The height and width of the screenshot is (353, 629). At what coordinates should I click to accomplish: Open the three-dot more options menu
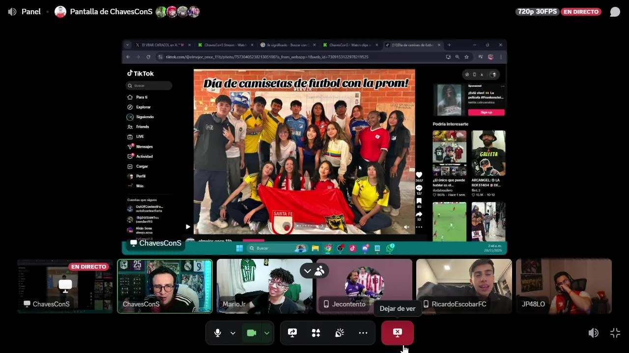[363, 333]
